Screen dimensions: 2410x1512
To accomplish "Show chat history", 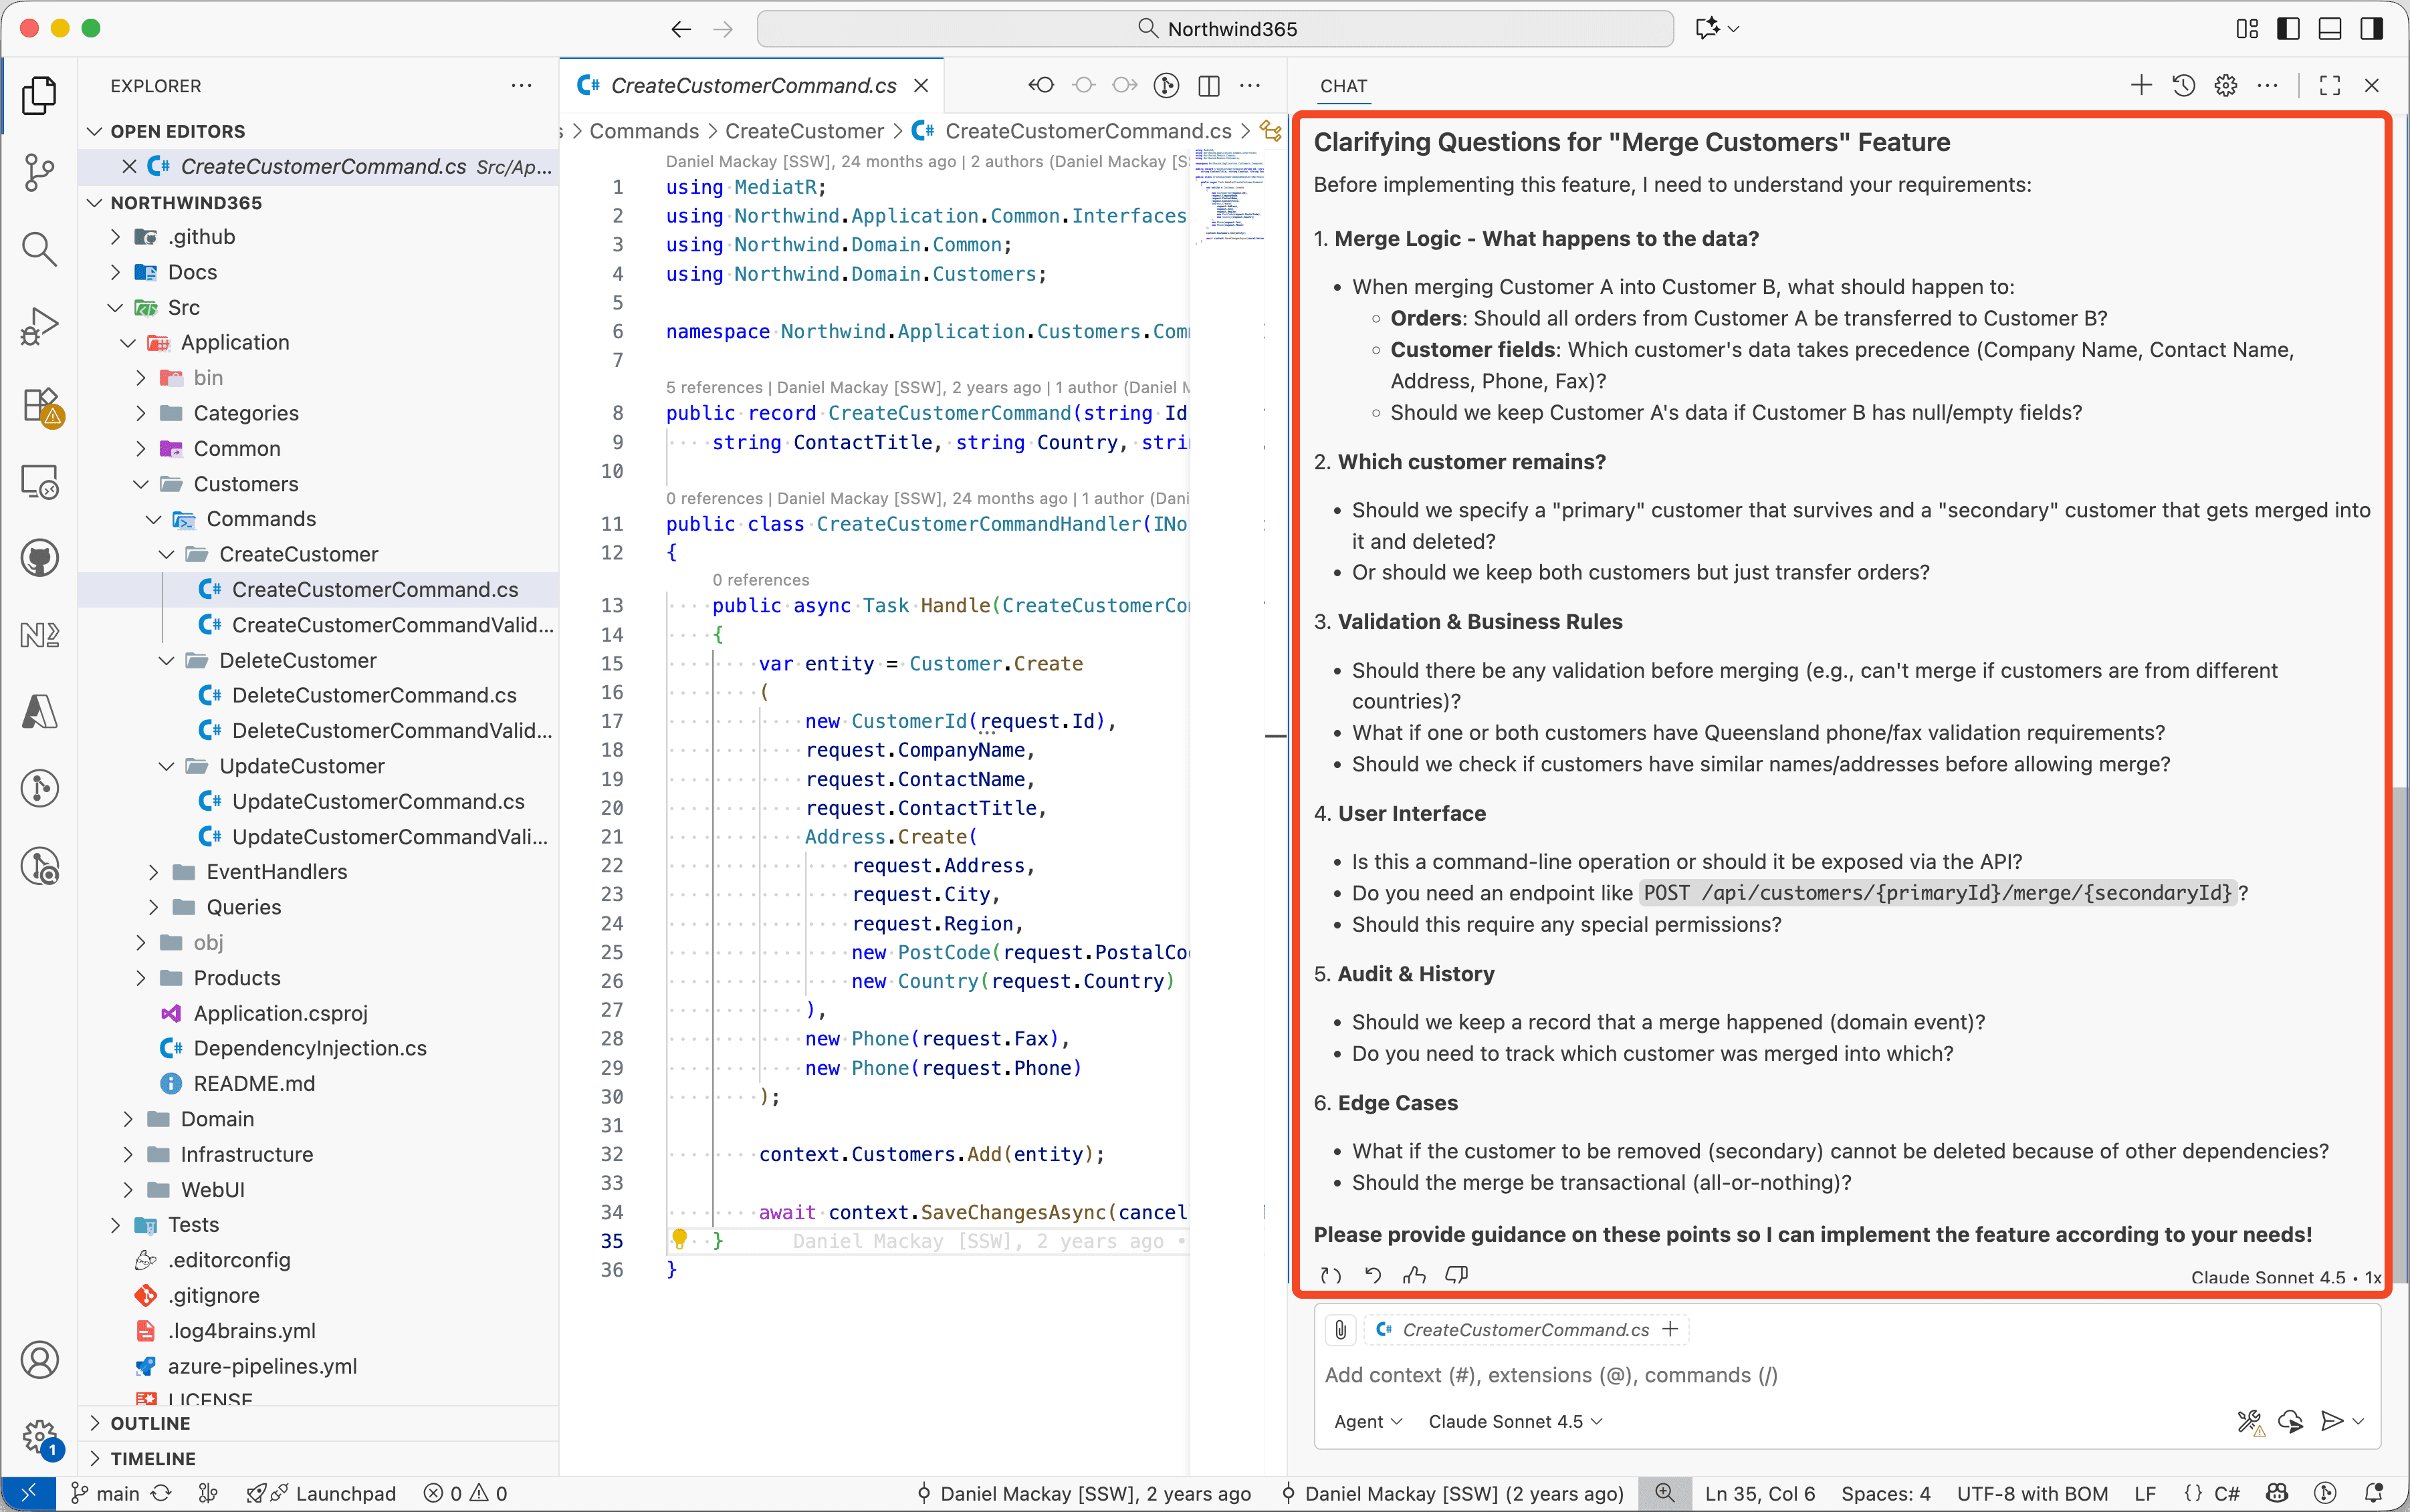I will click(x=2183, y=86).
